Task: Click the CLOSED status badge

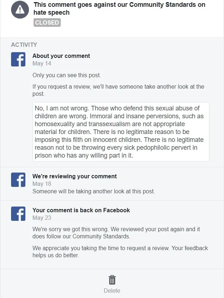Action: point(47,23)
